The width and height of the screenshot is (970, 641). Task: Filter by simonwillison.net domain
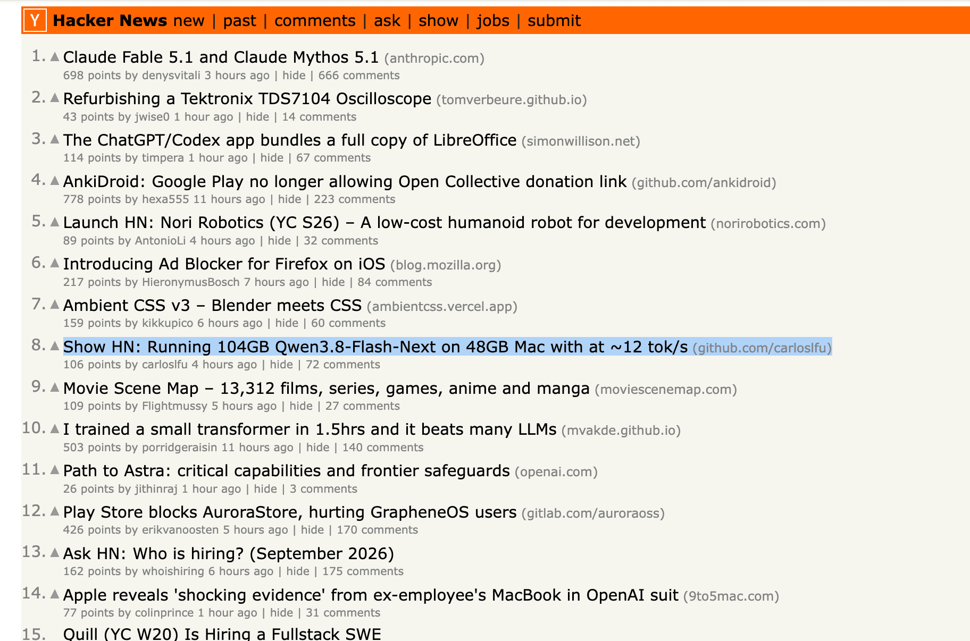click(x=581, y=141)
